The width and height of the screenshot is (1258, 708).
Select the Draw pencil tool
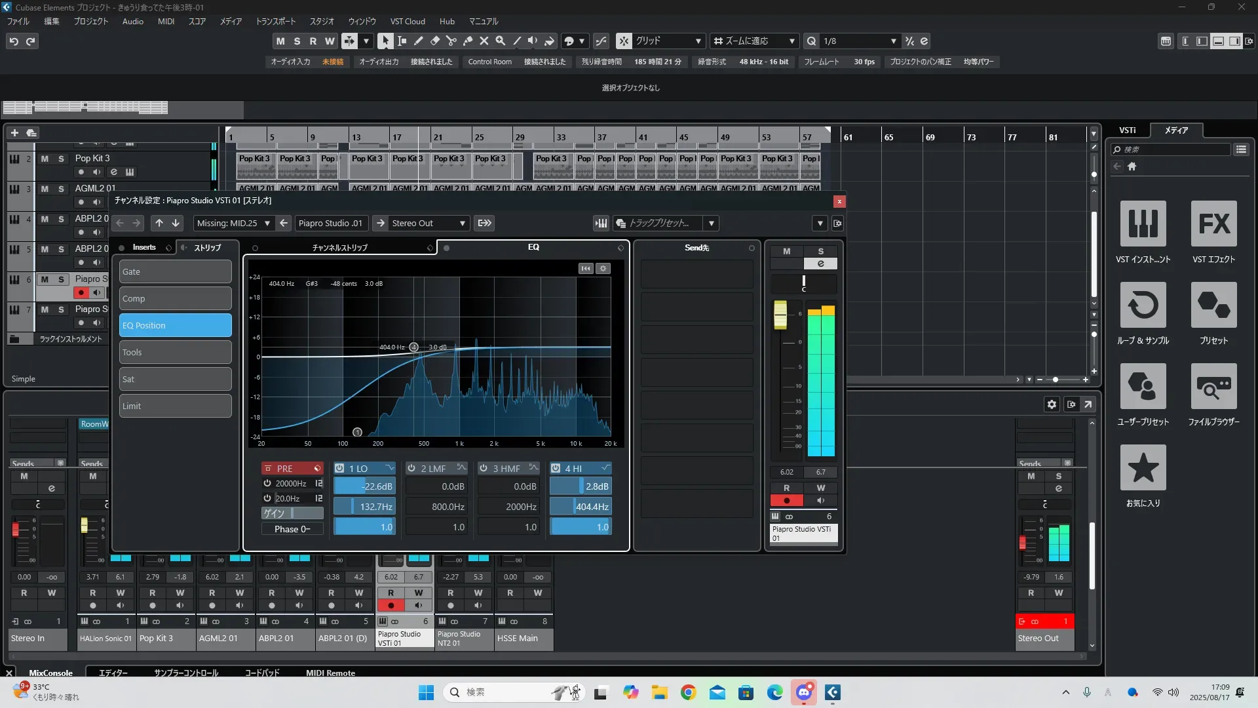419,41
